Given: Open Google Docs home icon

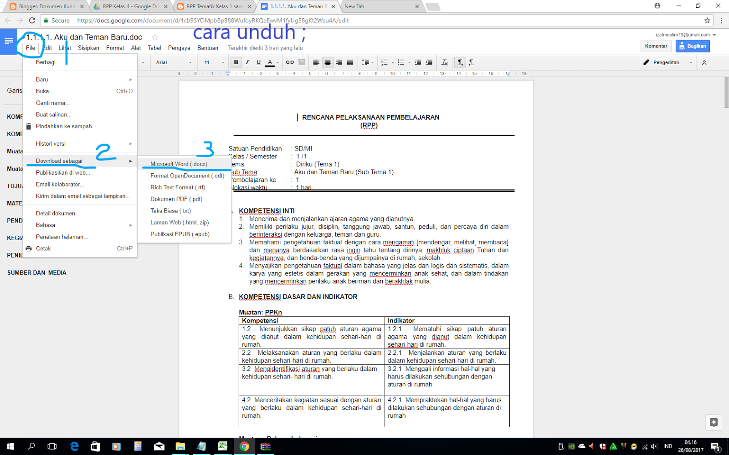Looking at the screenshot, I should tap(9, 41).
